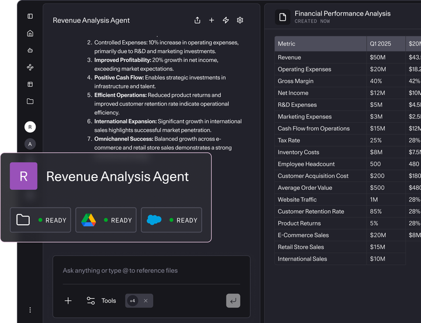Open the Tools sliders icon
This screenshot has width=421, height=323.
click(91, 300)
